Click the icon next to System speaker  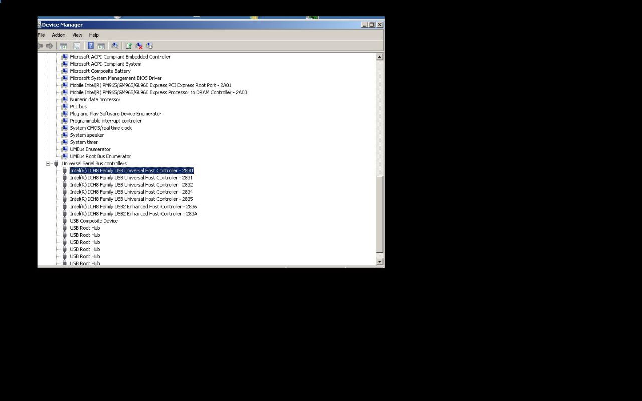point(64,135)
